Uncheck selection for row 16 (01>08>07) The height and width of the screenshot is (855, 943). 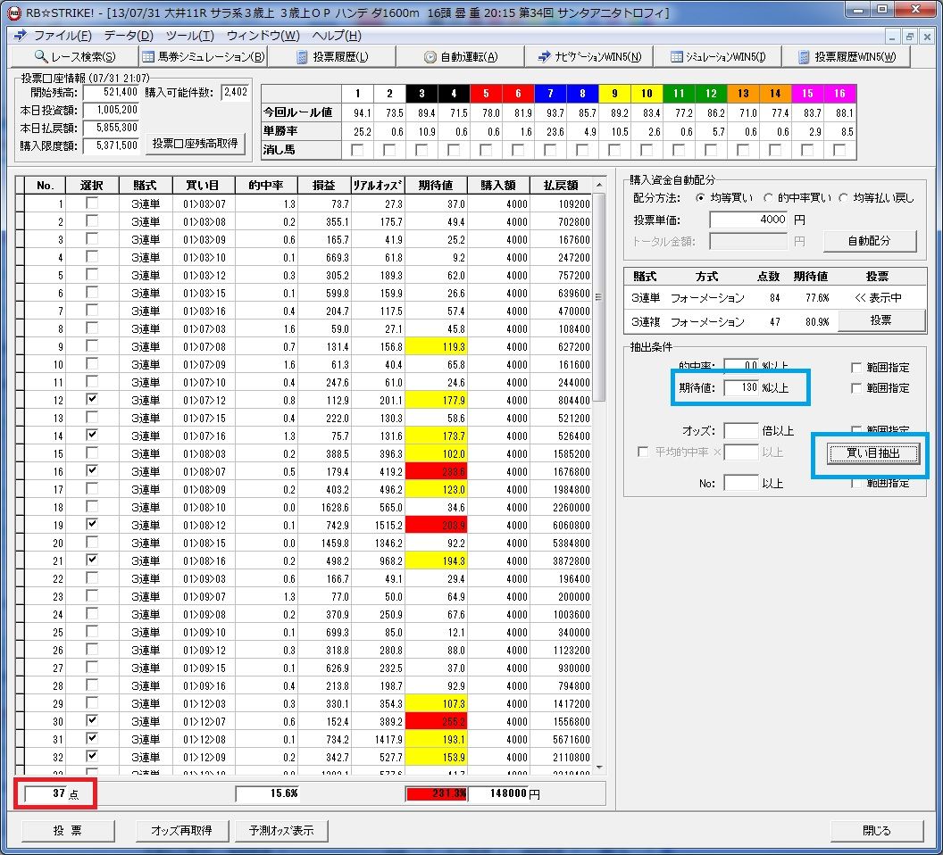[x=92, y=471]
